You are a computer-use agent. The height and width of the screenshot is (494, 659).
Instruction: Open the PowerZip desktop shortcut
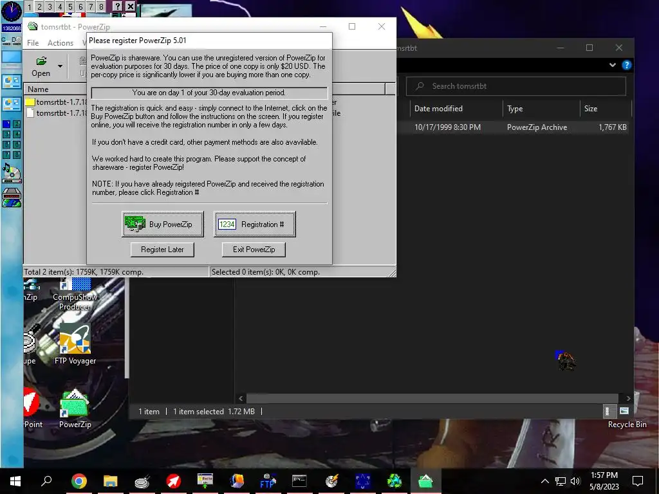pyautogui.click(x=75, y=408)
